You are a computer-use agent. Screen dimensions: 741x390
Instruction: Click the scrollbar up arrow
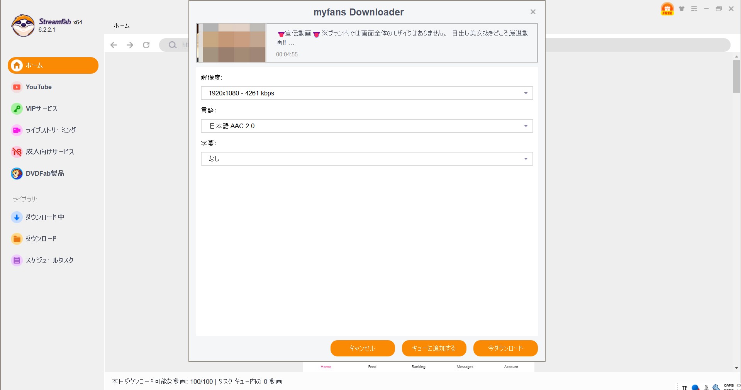(x=736, y=57)
